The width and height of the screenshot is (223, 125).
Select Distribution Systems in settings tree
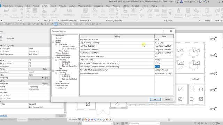[63, 56]
